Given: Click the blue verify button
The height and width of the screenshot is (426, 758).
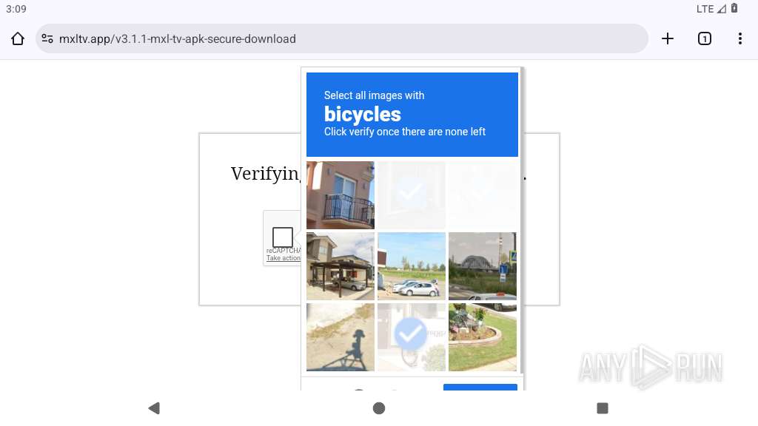Looking at the screenshot, I should pos(480,387).
